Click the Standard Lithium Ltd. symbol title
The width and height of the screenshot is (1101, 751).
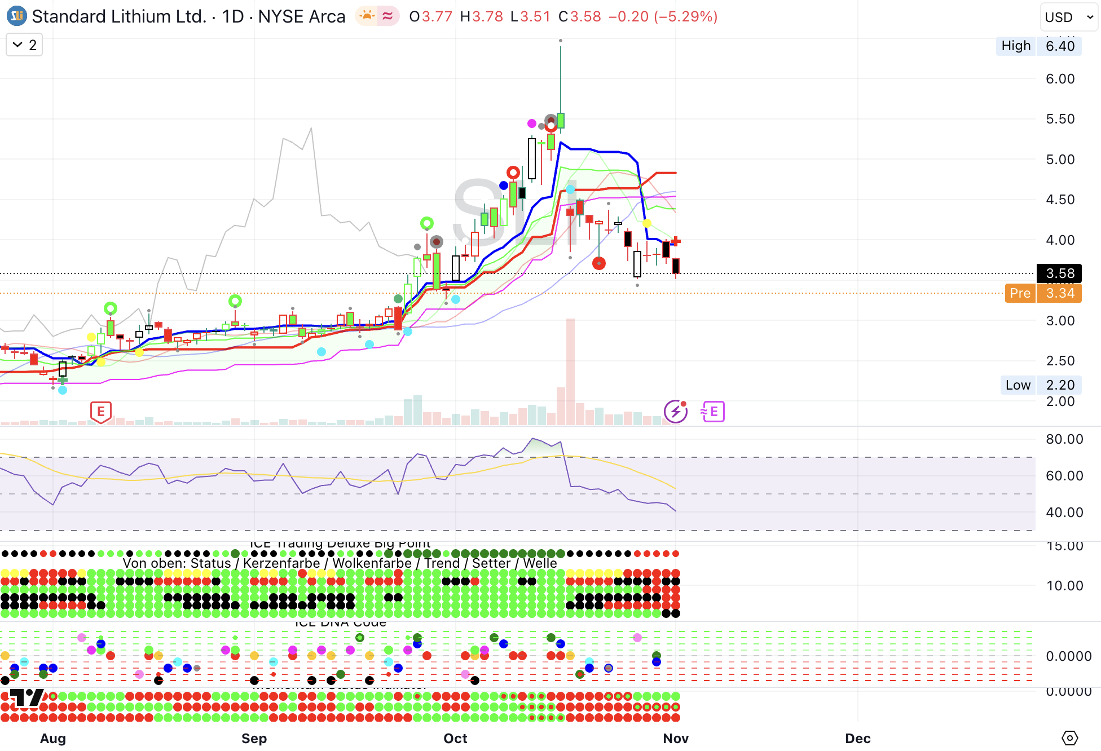pos(119,16)
